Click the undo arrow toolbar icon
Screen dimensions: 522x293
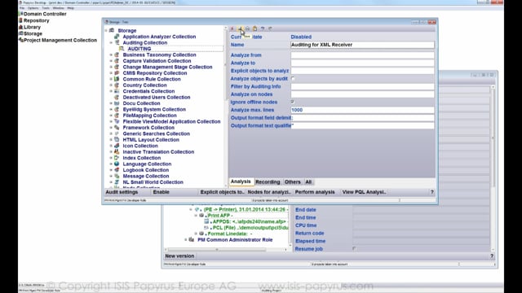[263, 29]
